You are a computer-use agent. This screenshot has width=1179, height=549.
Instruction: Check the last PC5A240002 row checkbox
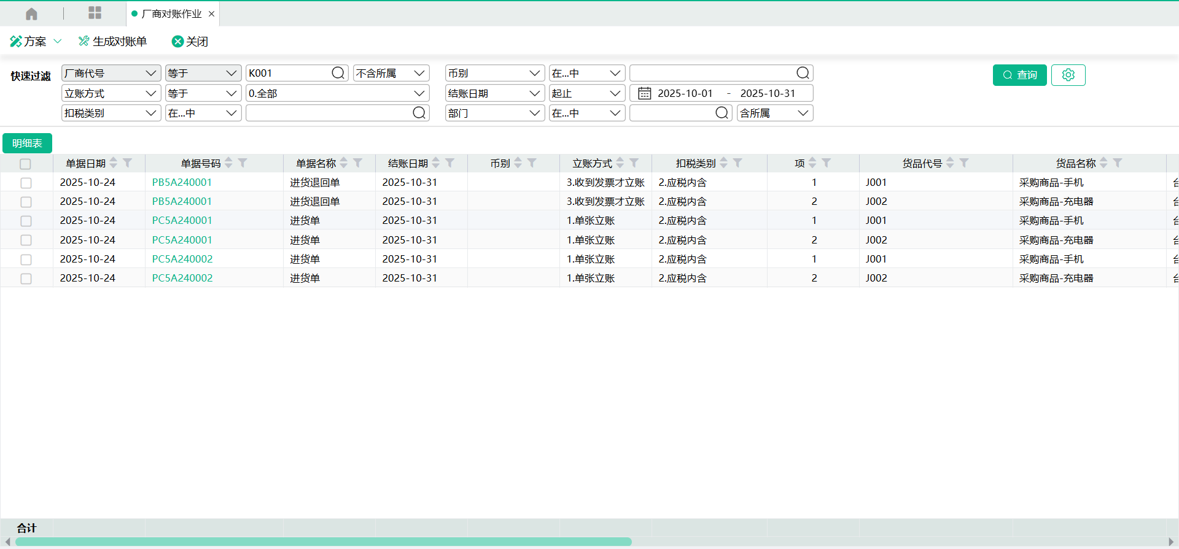26,278
